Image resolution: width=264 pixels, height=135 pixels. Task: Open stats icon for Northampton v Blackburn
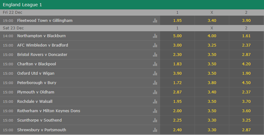click(x=155, y=36)
